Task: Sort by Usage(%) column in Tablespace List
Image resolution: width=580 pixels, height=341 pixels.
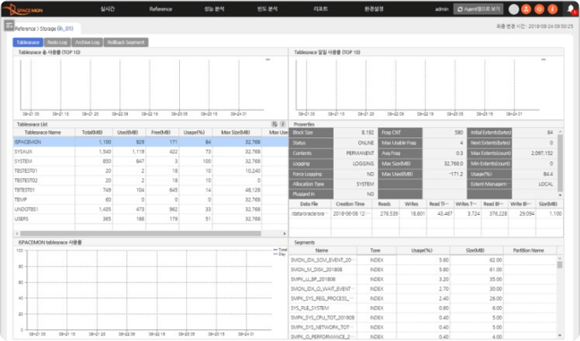Action: [194, 132]
